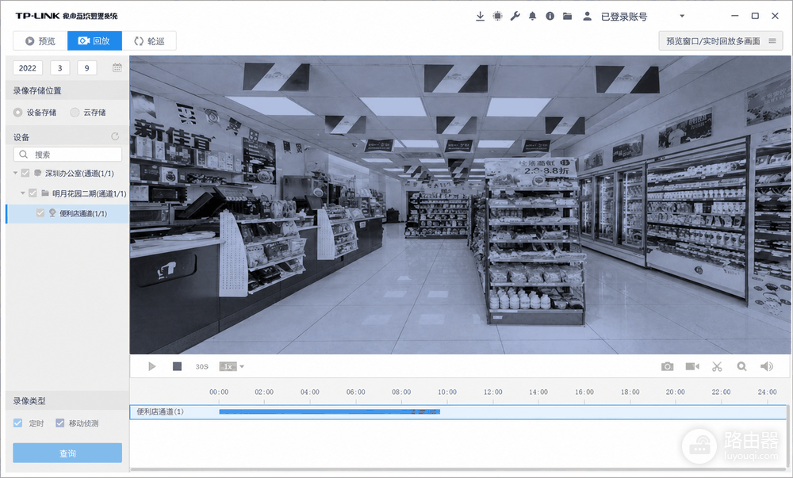Toggle the speaker volume icon
Image resolution: width=793 pixels, height=478 pixels.
[x=767, y=366]
